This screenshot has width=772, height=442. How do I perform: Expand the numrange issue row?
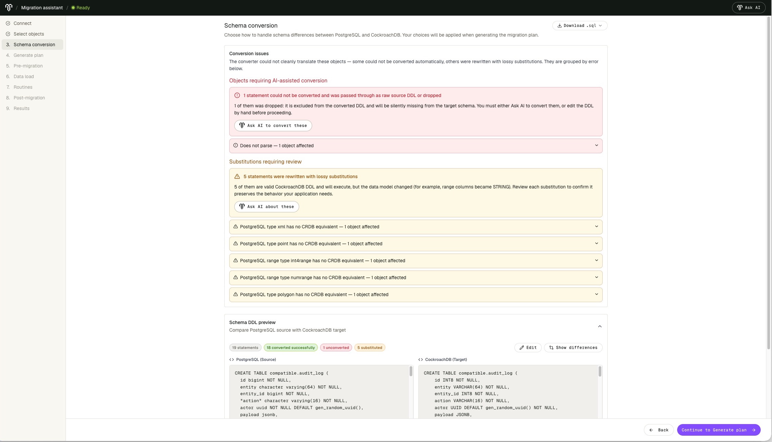point(416,277)
